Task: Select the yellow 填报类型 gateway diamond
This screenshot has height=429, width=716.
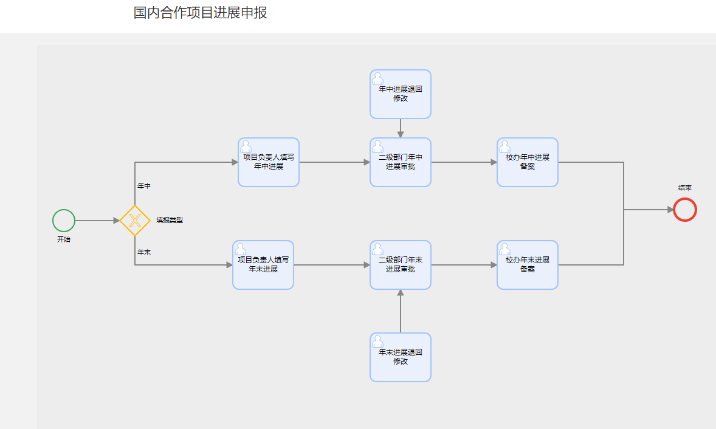Action: click(135, 221)
